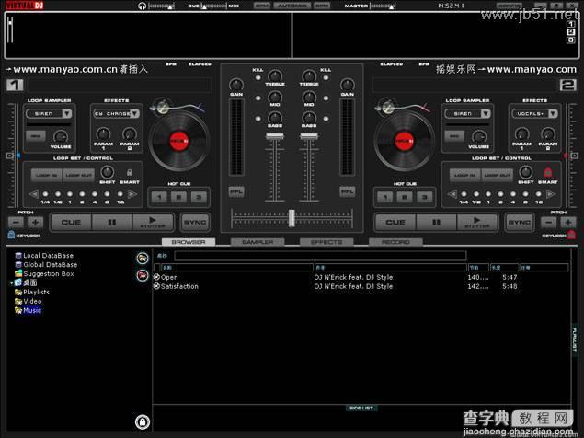Open the Side List panel

pyautogui.click(x=361, y=408)
